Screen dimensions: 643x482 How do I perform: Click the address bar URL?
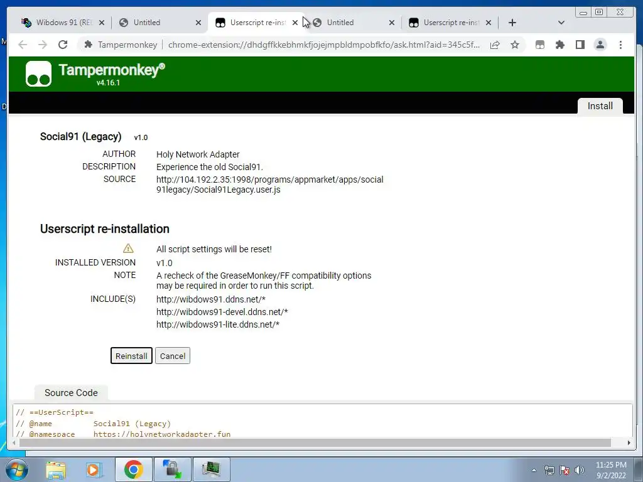[323, 45]
